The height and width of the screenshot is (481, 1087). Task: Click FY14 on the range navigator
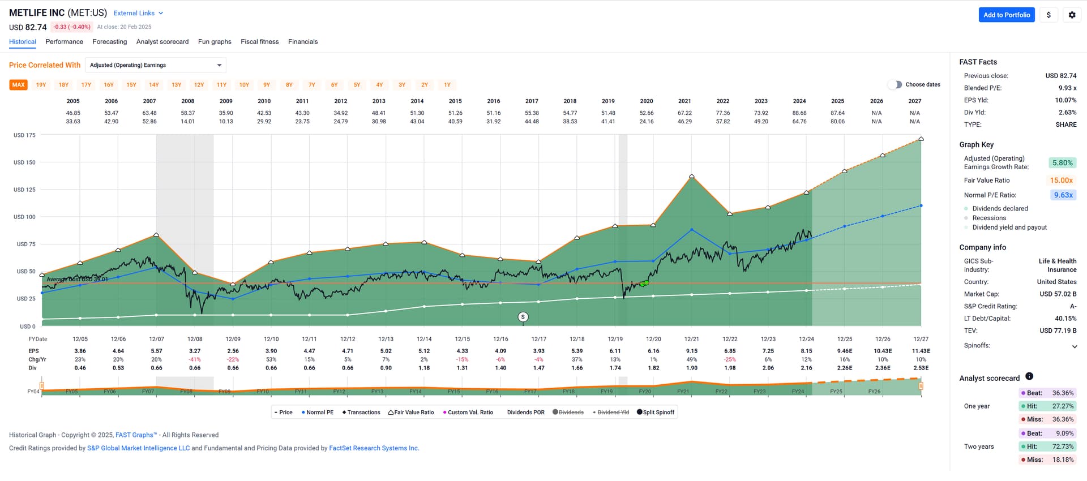pyautogui.click(x=416, y=392)
